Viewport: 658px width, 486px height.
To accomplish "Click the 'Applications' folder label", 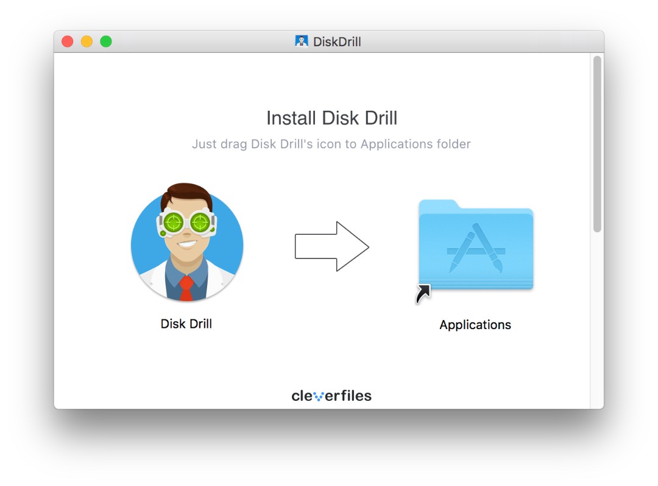I will pos(475,325).
